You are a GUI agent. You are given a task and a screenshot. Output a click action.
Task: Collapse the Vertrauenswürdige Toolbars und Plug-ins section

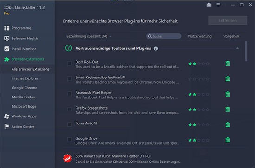pyautogui.click(x=237, y=48)
